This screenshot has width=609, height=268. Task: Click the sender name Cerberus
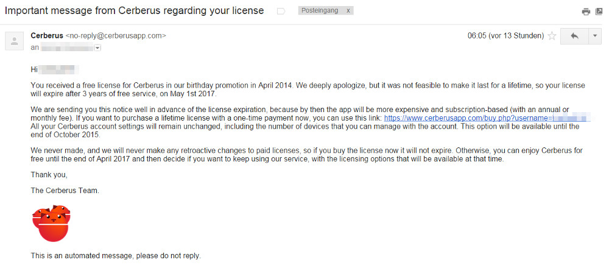47,36
